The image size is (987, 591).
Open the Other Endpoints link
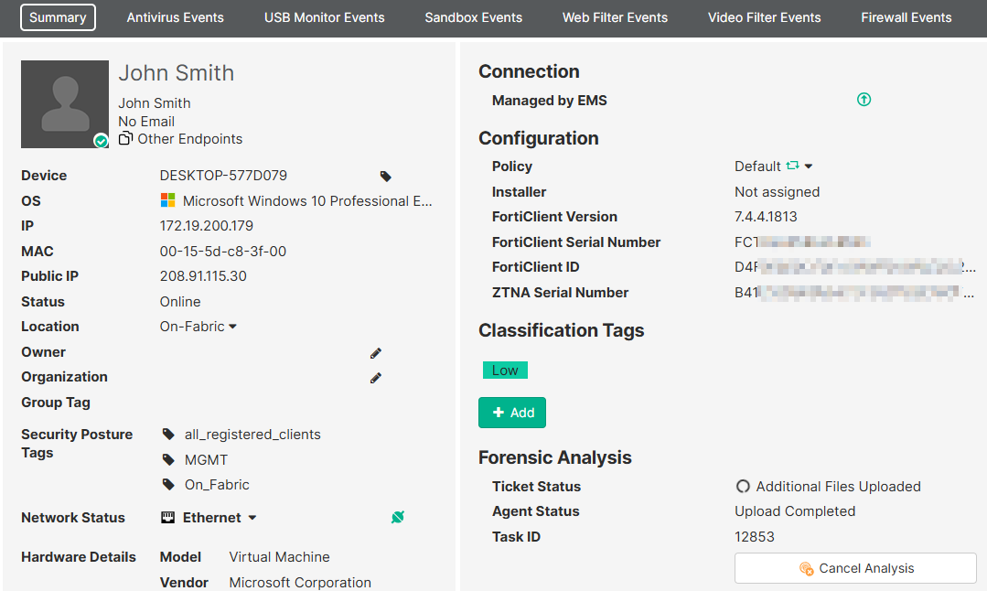pos(189,139)
